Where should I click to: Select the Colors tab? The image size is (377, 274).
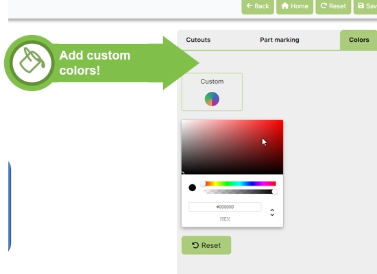coord(358,40)
